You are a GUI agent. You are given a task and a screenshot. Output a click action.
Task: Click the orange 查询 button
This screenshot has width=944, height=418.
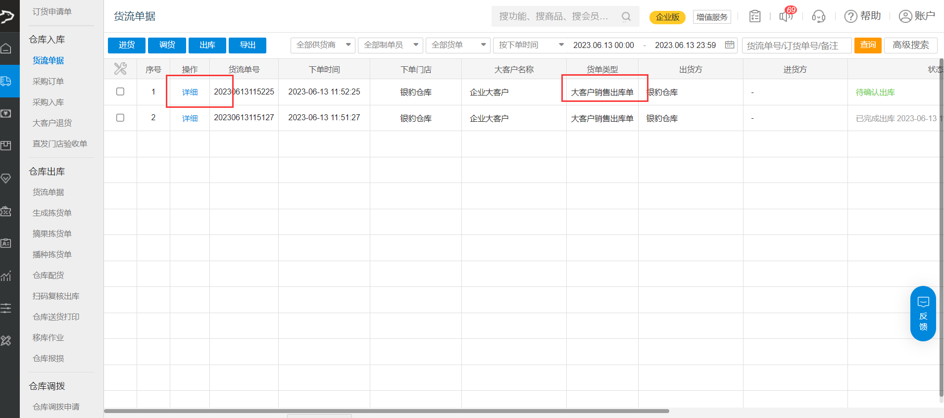click(868, 45)
